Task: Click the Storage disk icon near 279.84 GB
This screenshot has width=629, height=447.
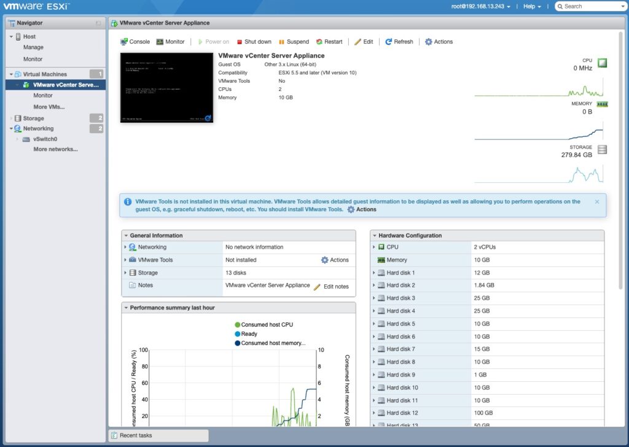Action: pos(602,150)
